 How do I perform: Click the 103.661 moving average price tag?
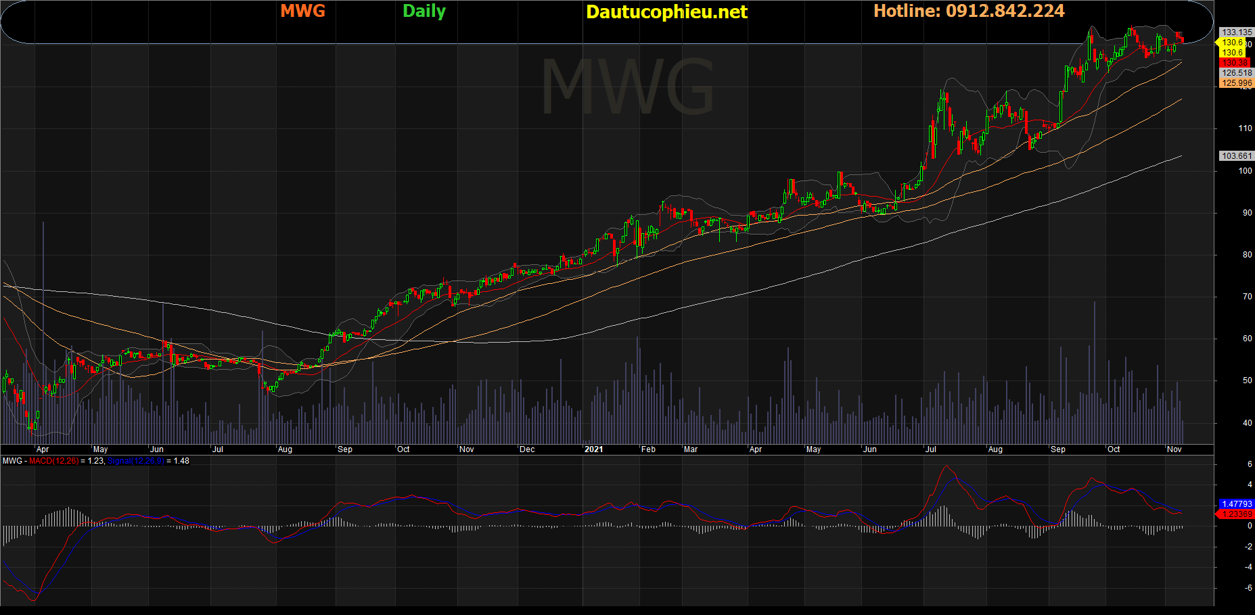[1237, 156]
